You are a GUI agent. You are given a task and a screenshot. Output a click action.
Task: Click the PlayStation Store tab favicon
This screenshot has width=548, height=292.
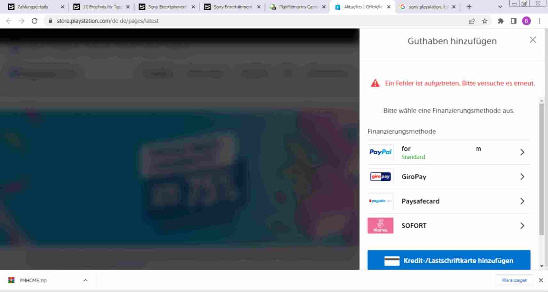(338, 7)
